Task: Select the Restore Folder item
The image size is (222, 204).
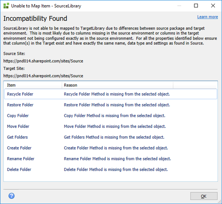Action: click(x=20, y=105)
